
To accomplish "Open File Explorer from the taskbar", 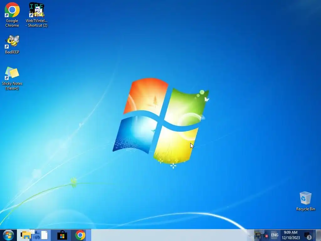I will [26, 235].
